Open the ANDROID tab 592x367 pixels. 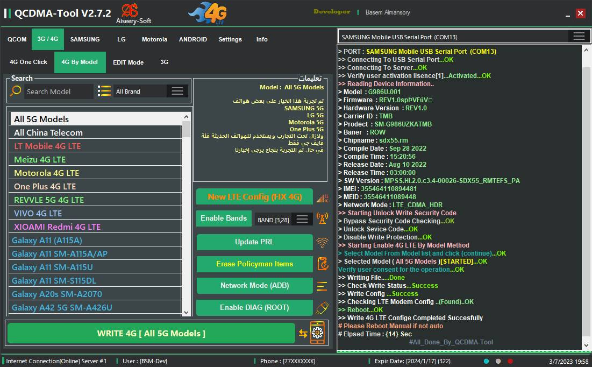click(193, 39)
